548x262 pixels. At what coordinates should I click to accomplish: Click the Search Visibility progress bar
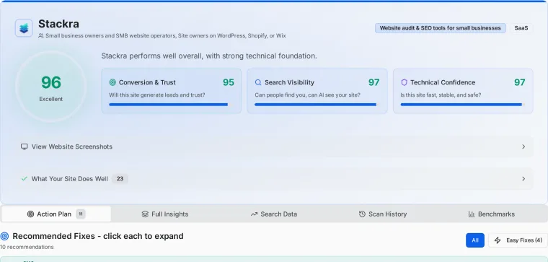(x=317, y=105)
